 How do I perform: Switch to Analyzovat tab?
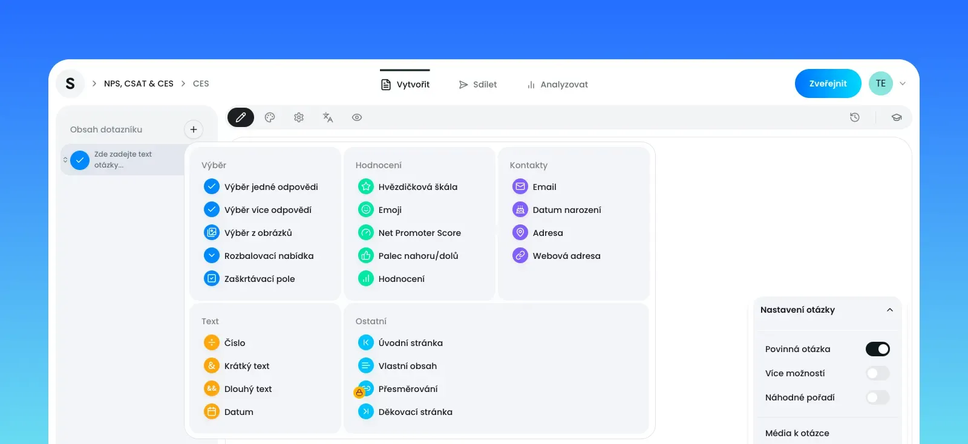coord(557,84)
